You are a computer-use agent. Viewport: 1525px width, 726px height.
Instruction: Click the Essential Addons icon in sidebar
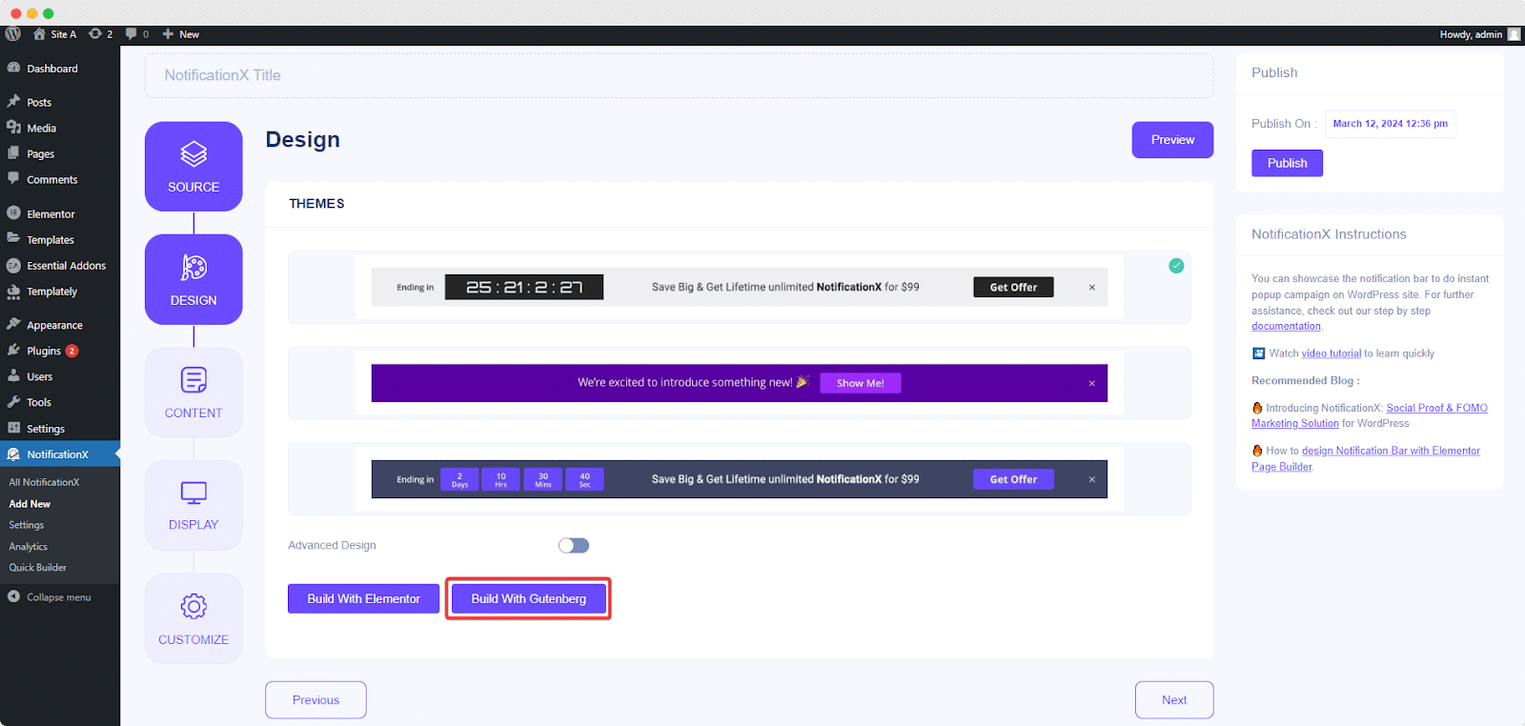[13, 266]
